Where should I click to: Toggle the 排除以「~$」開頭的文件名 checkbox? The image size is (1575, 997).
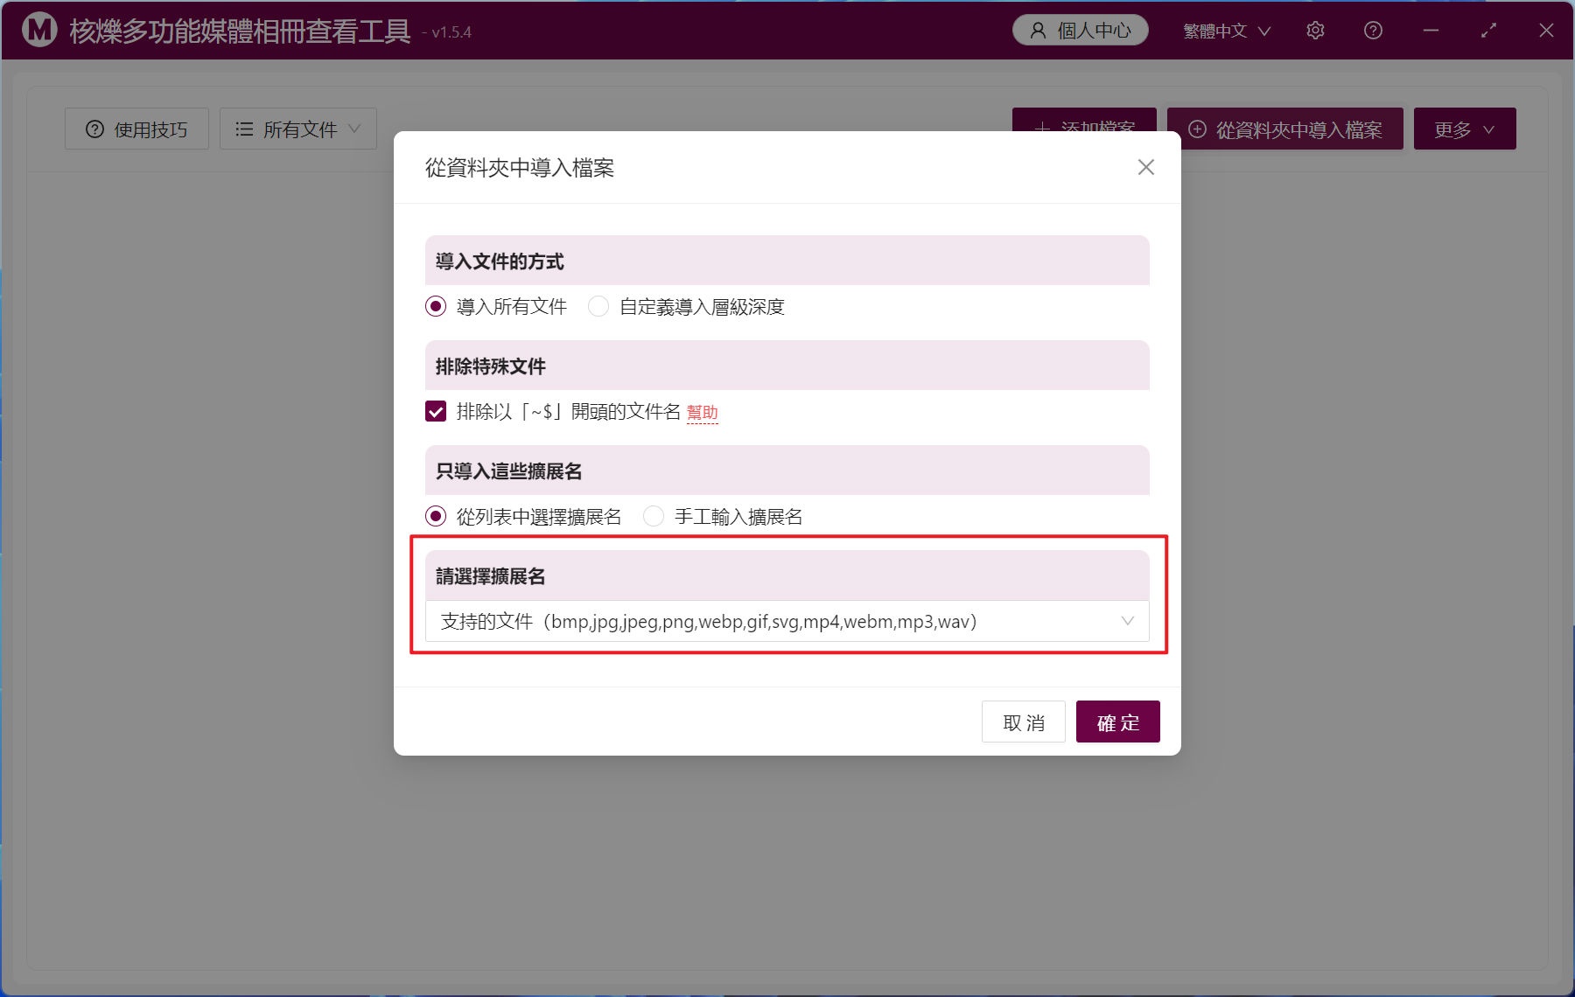[436, 411]
